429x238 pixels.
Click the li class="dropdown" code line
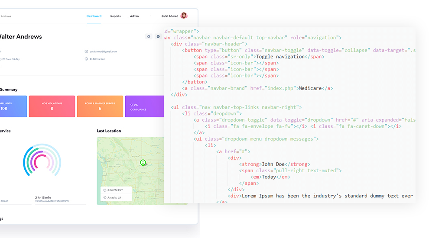tap(212, 114)
